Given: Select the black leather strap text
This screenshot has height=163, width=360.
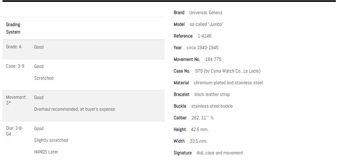Looking at the screenshot, I should (x=212, y=94).
